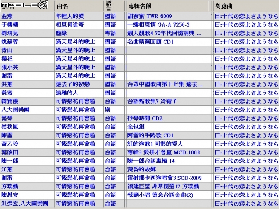The height and width of the screenshot is (209, 279).
Task: Click album 合眾中國歌曲第十七集
Action: (165, 84)
